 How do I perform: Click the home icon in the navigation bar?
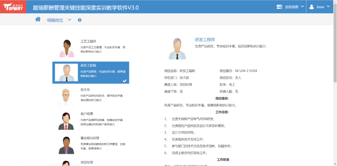38,19
